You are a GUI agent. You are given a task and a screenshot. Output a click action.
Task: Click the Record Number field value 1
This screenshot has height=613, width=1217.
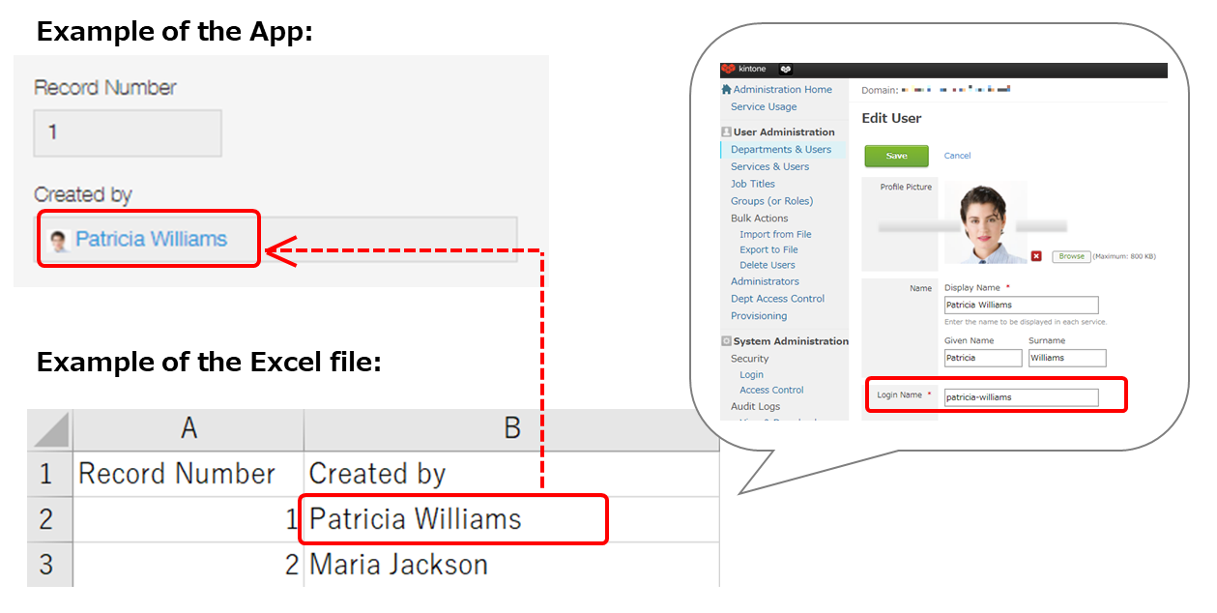pos(128,133)
